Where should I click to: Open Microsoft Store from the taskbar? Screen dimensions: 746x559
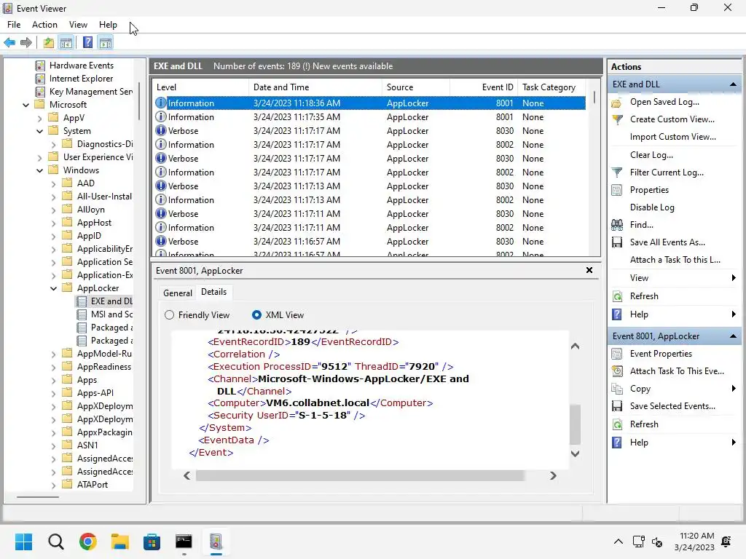pyautogui.click(x=152, y=542)
